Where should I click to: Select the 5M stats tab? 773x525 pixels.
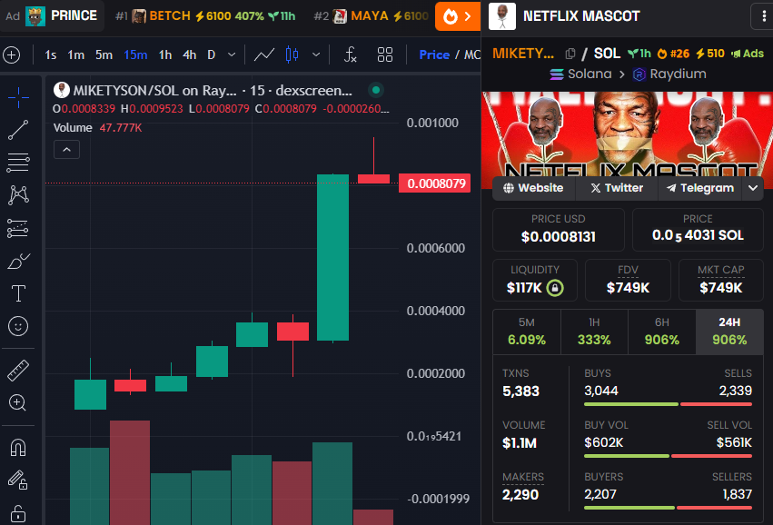(x=527, y=332)
